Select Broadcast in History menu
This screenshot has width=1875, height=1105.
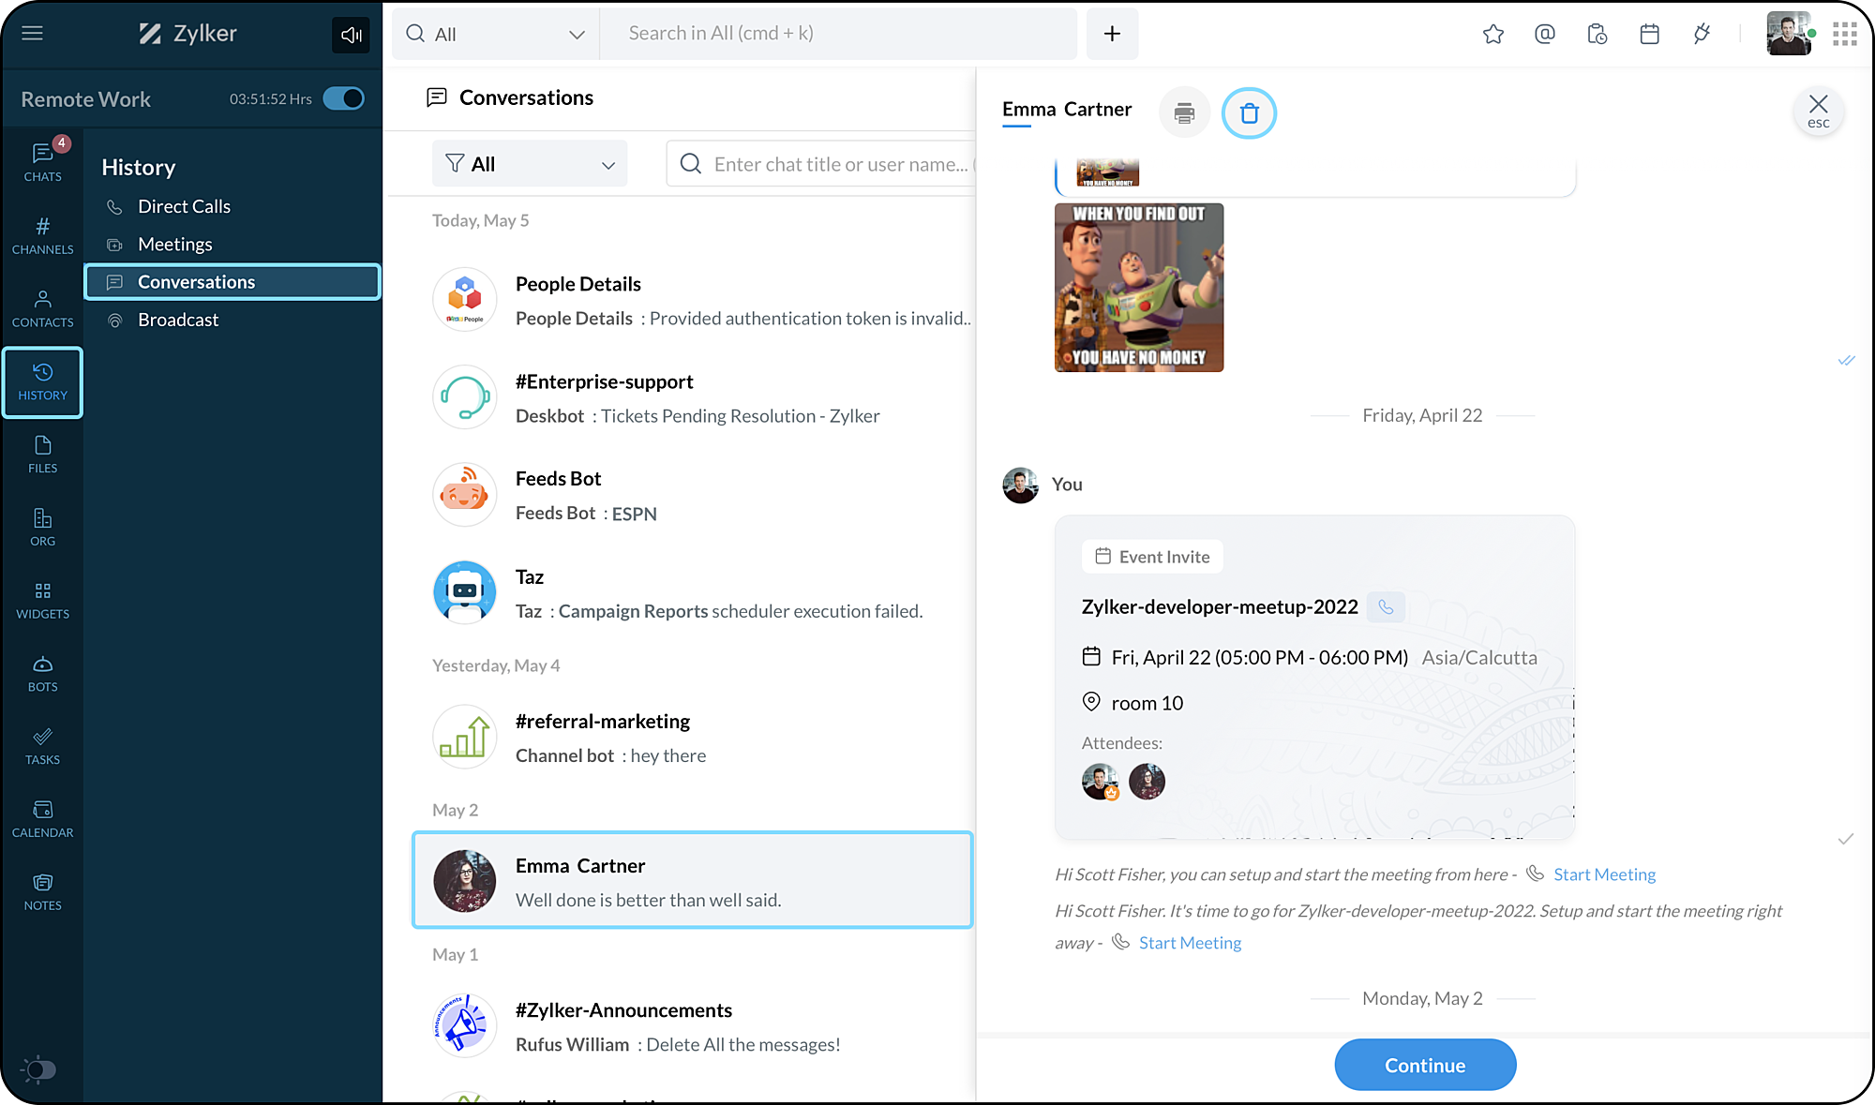(178, 320)
